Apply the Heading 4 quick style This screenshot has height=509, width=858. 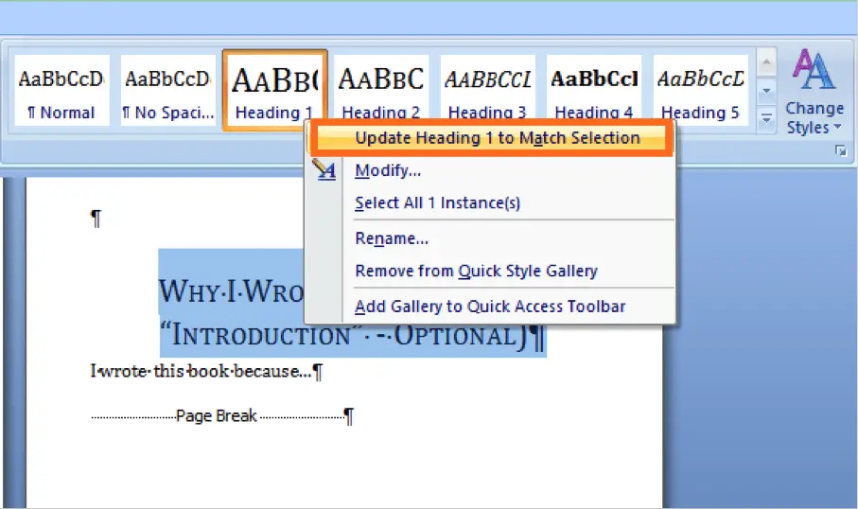pyautogui.click(x=594, y=88)
